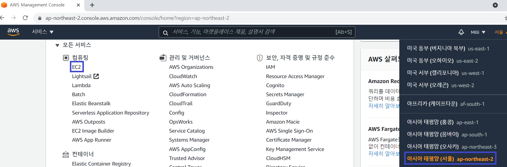Open the 서비스 services dropdown menu
This screenshot has height=167, width=507.
point(43,32)
